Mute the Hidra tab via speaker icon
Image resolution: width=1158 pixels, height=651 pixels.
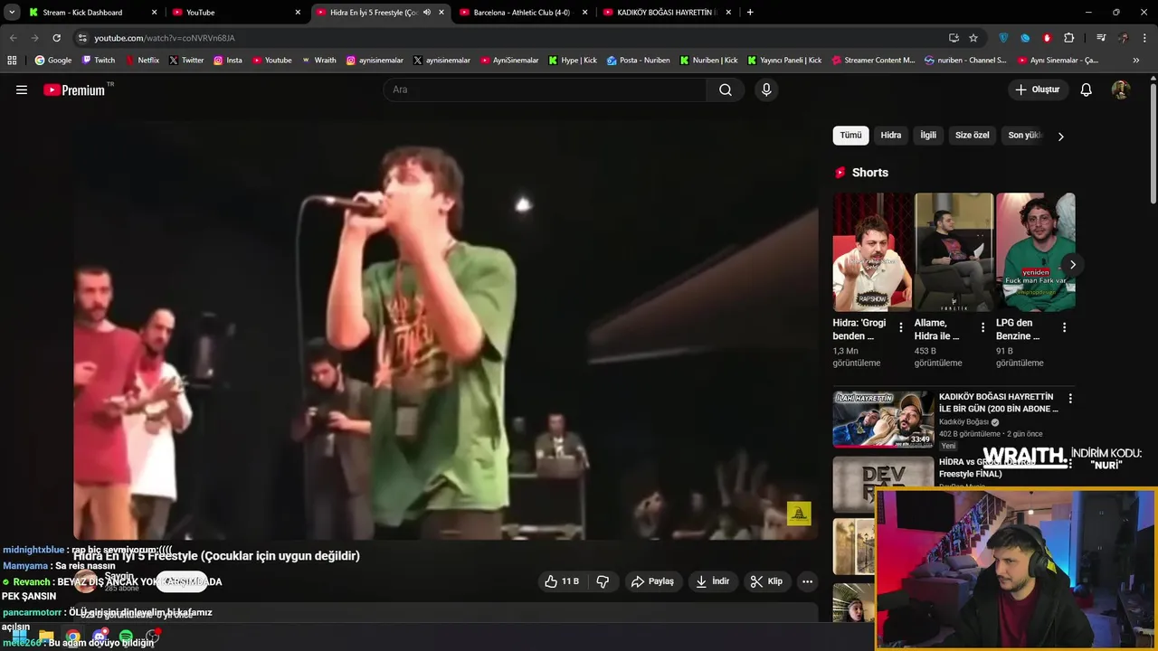coord(426,13)
